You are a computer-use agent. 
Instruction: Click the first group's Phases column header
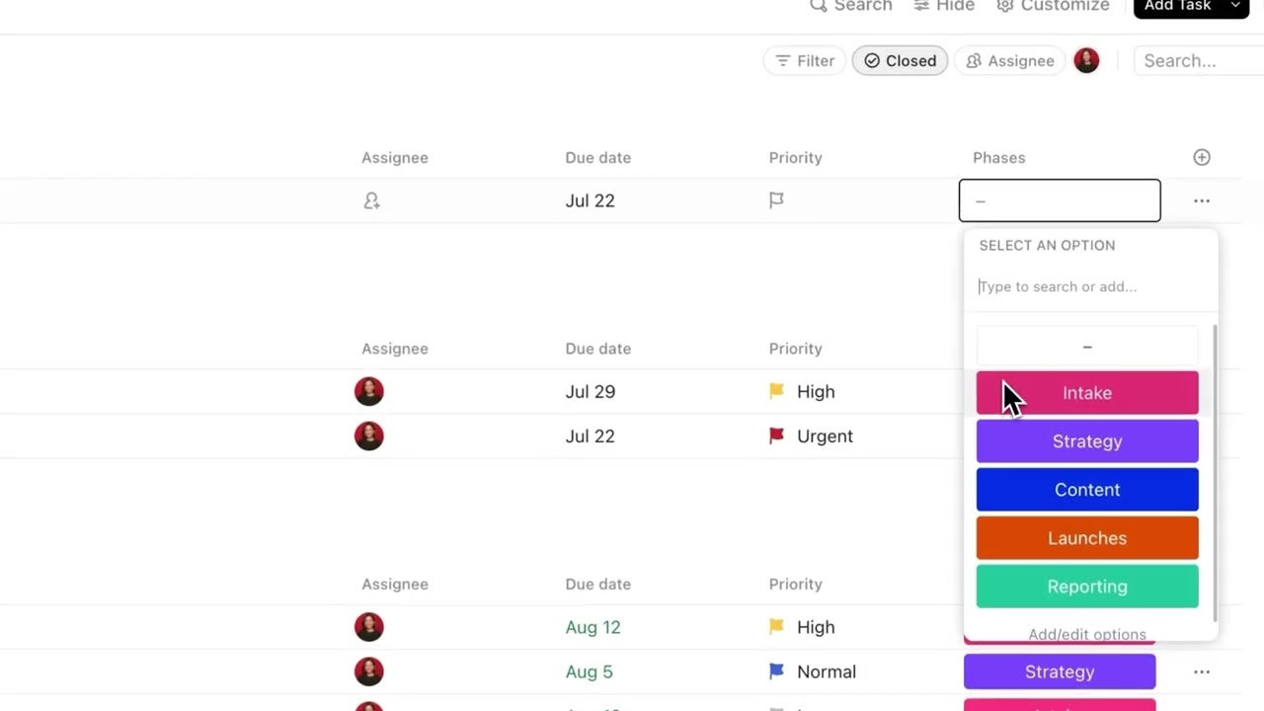999,158
